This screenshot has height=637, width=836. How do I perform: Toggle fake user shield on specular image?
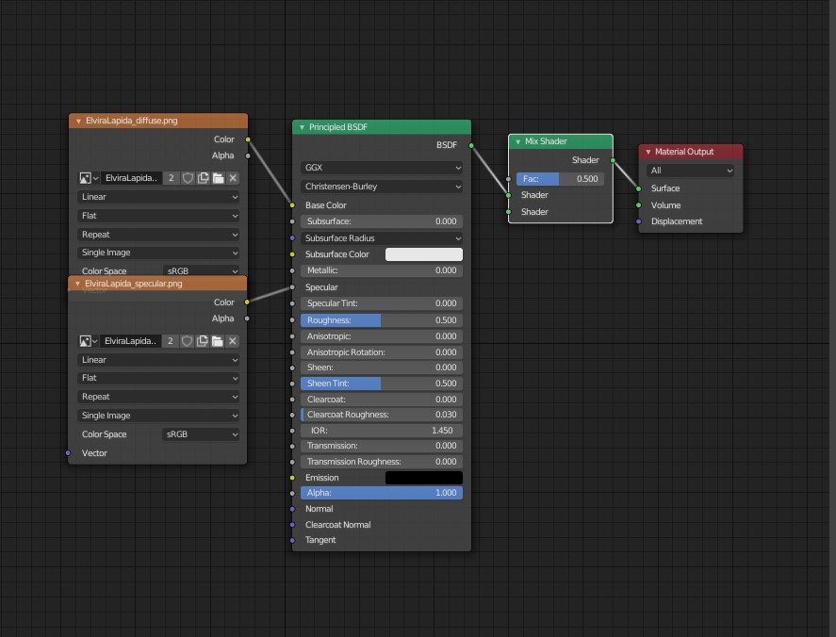click(188, 340)
